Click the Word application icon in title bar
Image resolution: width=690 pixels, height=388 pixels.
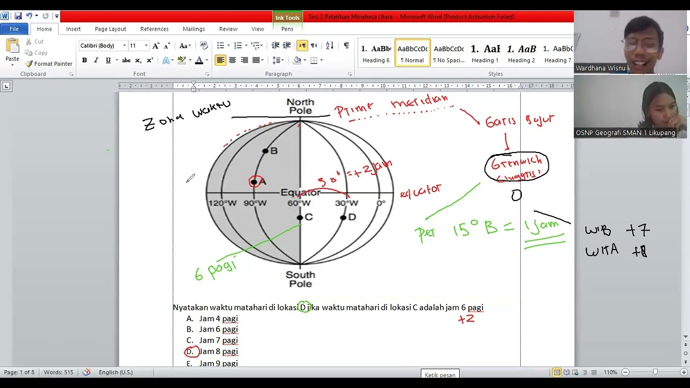(5, 16)
